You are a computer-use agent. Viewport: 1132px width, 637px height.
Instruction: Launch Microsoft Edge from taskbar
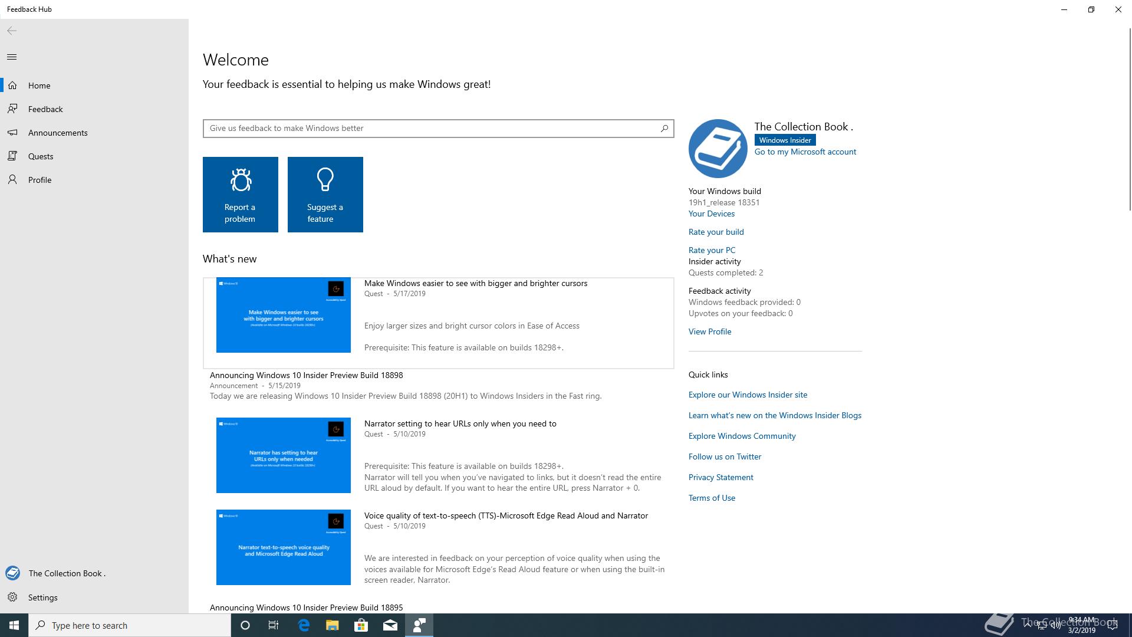click(x=304, y=625)
